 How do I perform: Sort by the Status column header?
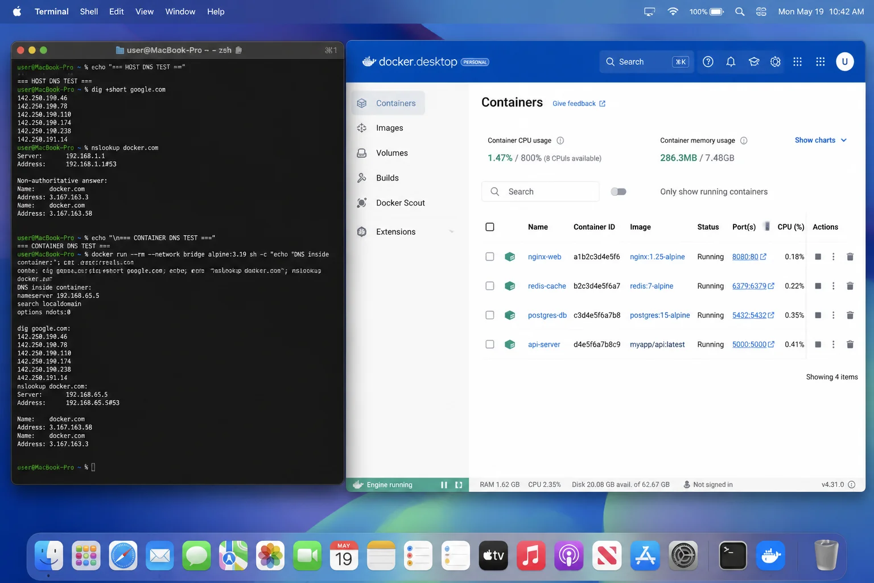click(x=708, y=227)
